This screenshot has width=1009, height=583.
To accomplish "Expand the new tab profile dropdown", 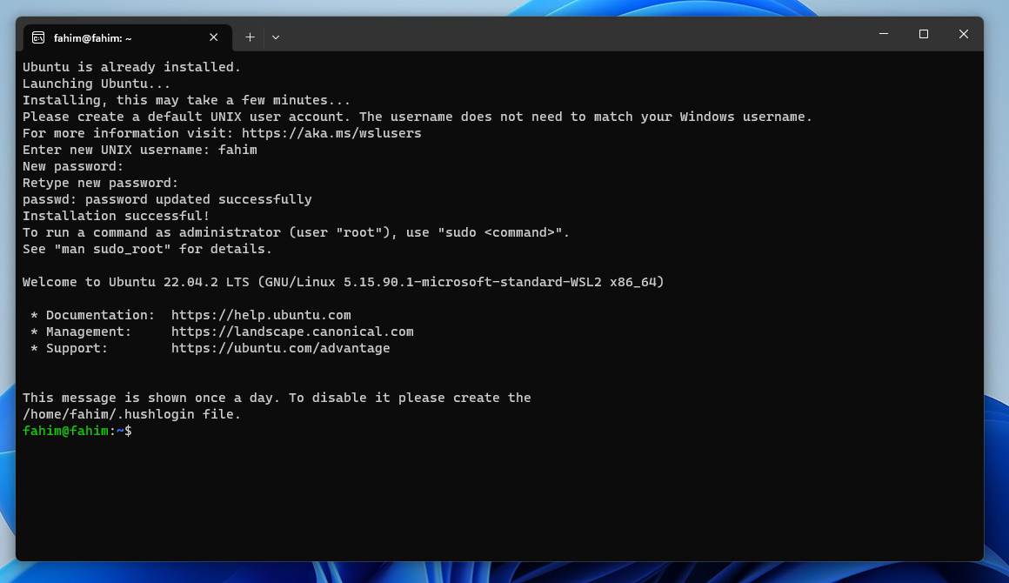I will pyautogui.click(x=276, y=37).
